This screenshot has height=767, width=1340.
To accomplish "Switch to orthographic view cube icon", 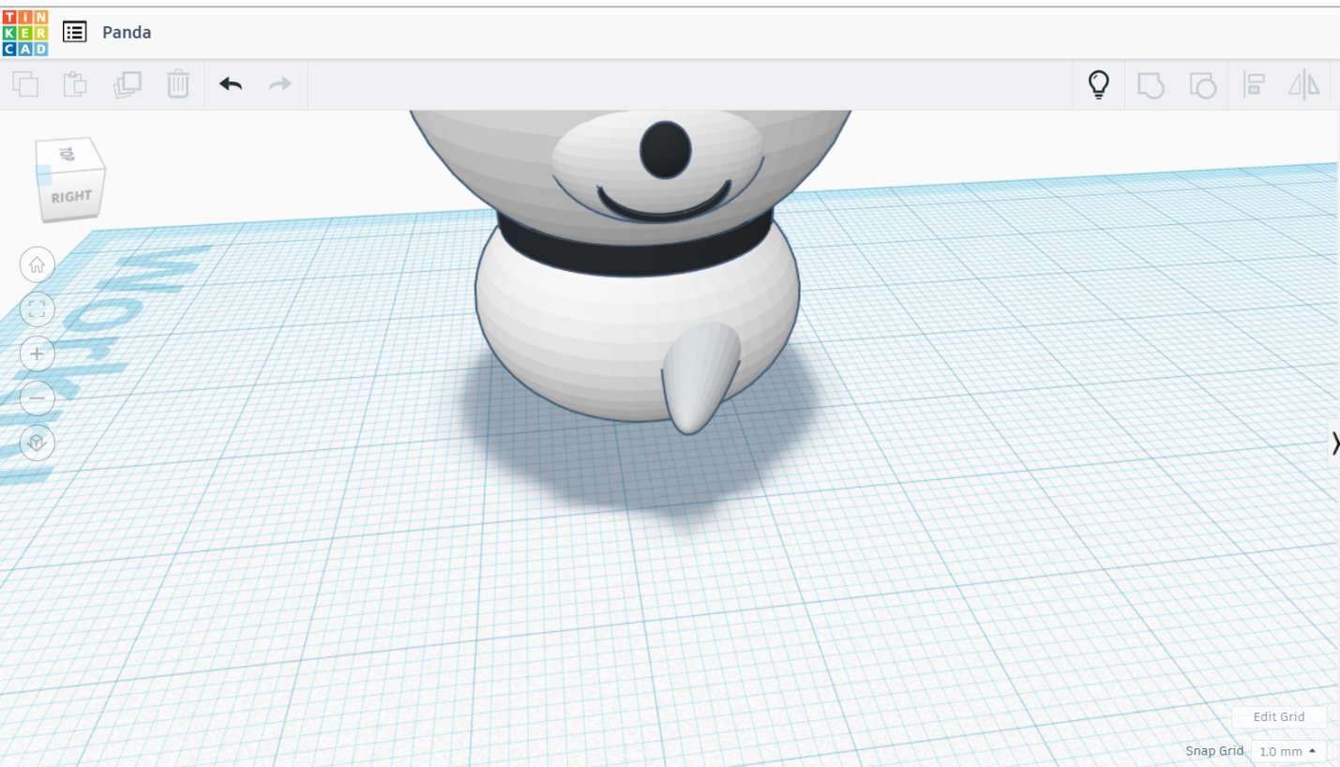I will click(38, 443).
